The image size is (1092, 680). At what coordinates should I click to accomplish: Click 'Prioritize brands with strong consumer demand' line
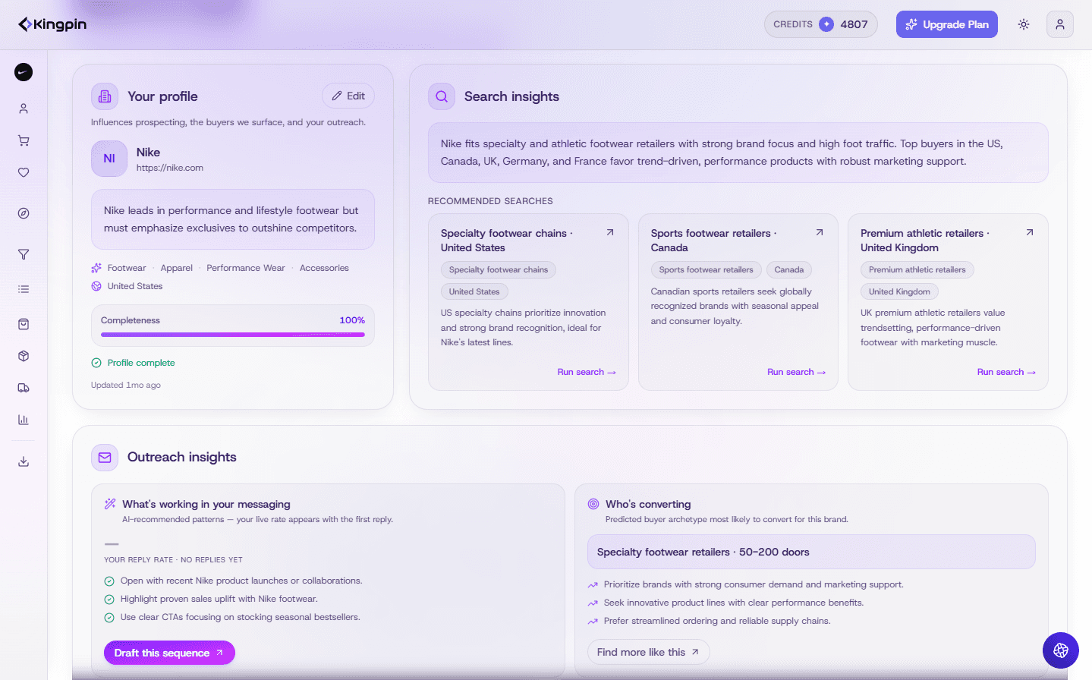coord(754,584)
